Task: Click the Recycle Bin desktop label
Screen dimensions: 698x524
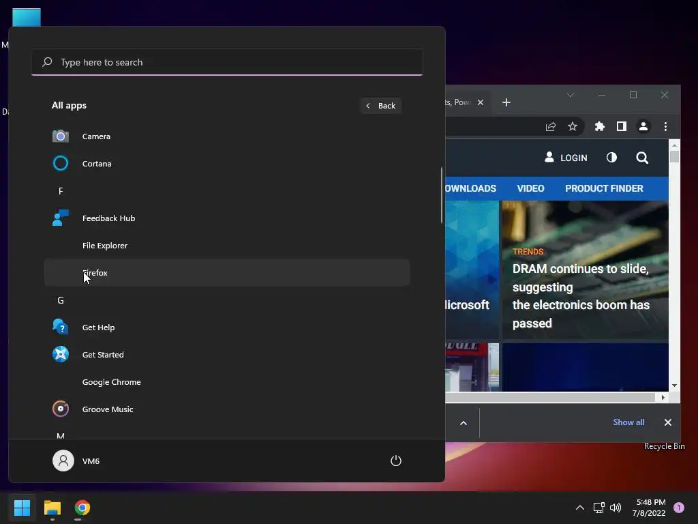Action: click(x=664, y=446)
